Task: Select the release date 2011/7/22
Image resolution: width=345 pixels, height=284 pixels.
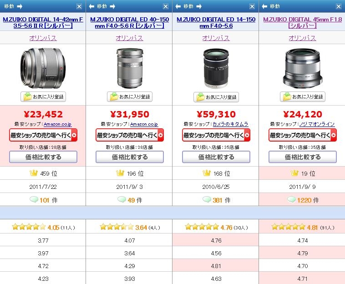Action: pyautogui.click(x=43, y=187)
